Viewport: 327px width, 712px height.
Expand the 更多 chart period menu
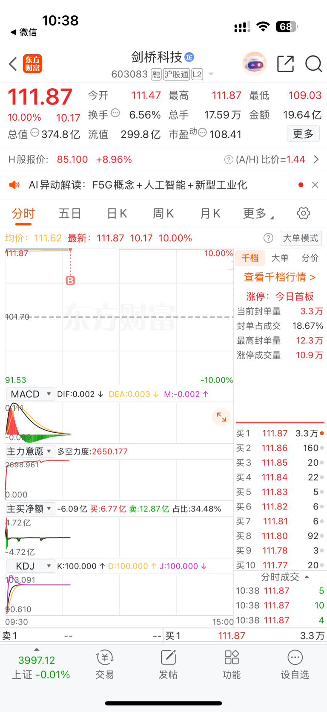(x=258, y=213)
